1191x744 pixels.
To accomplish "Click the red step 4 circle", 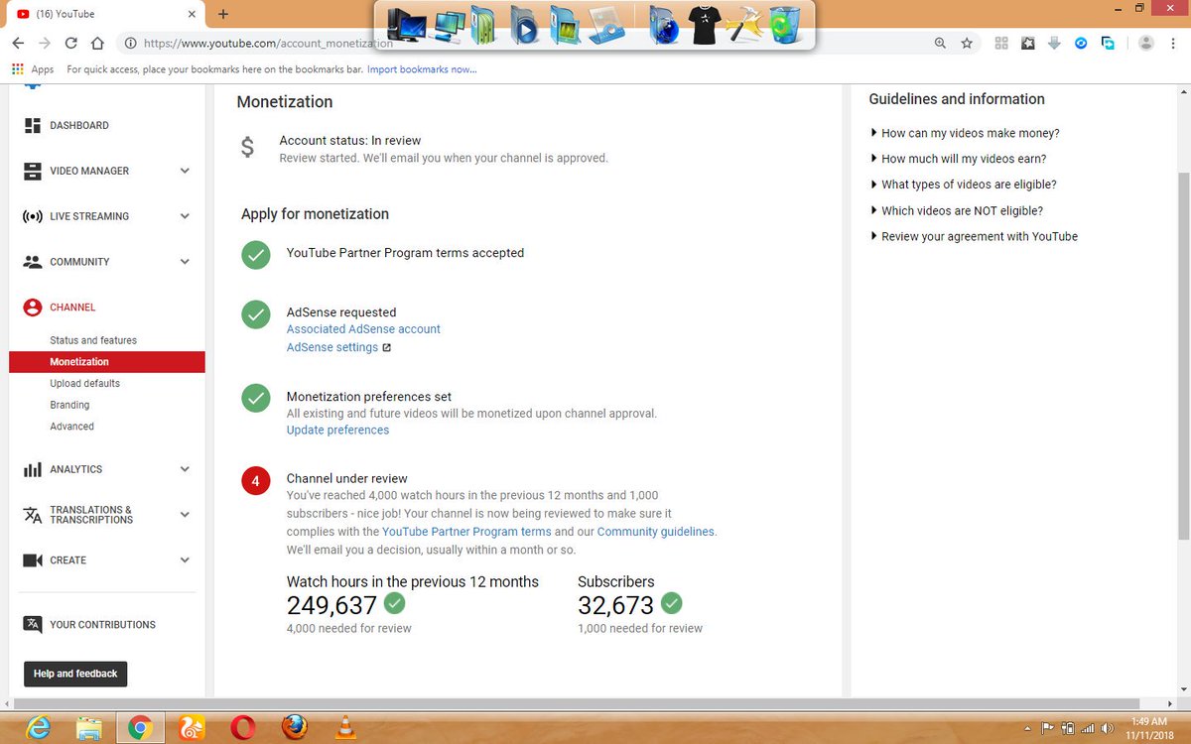I will 256,481.
